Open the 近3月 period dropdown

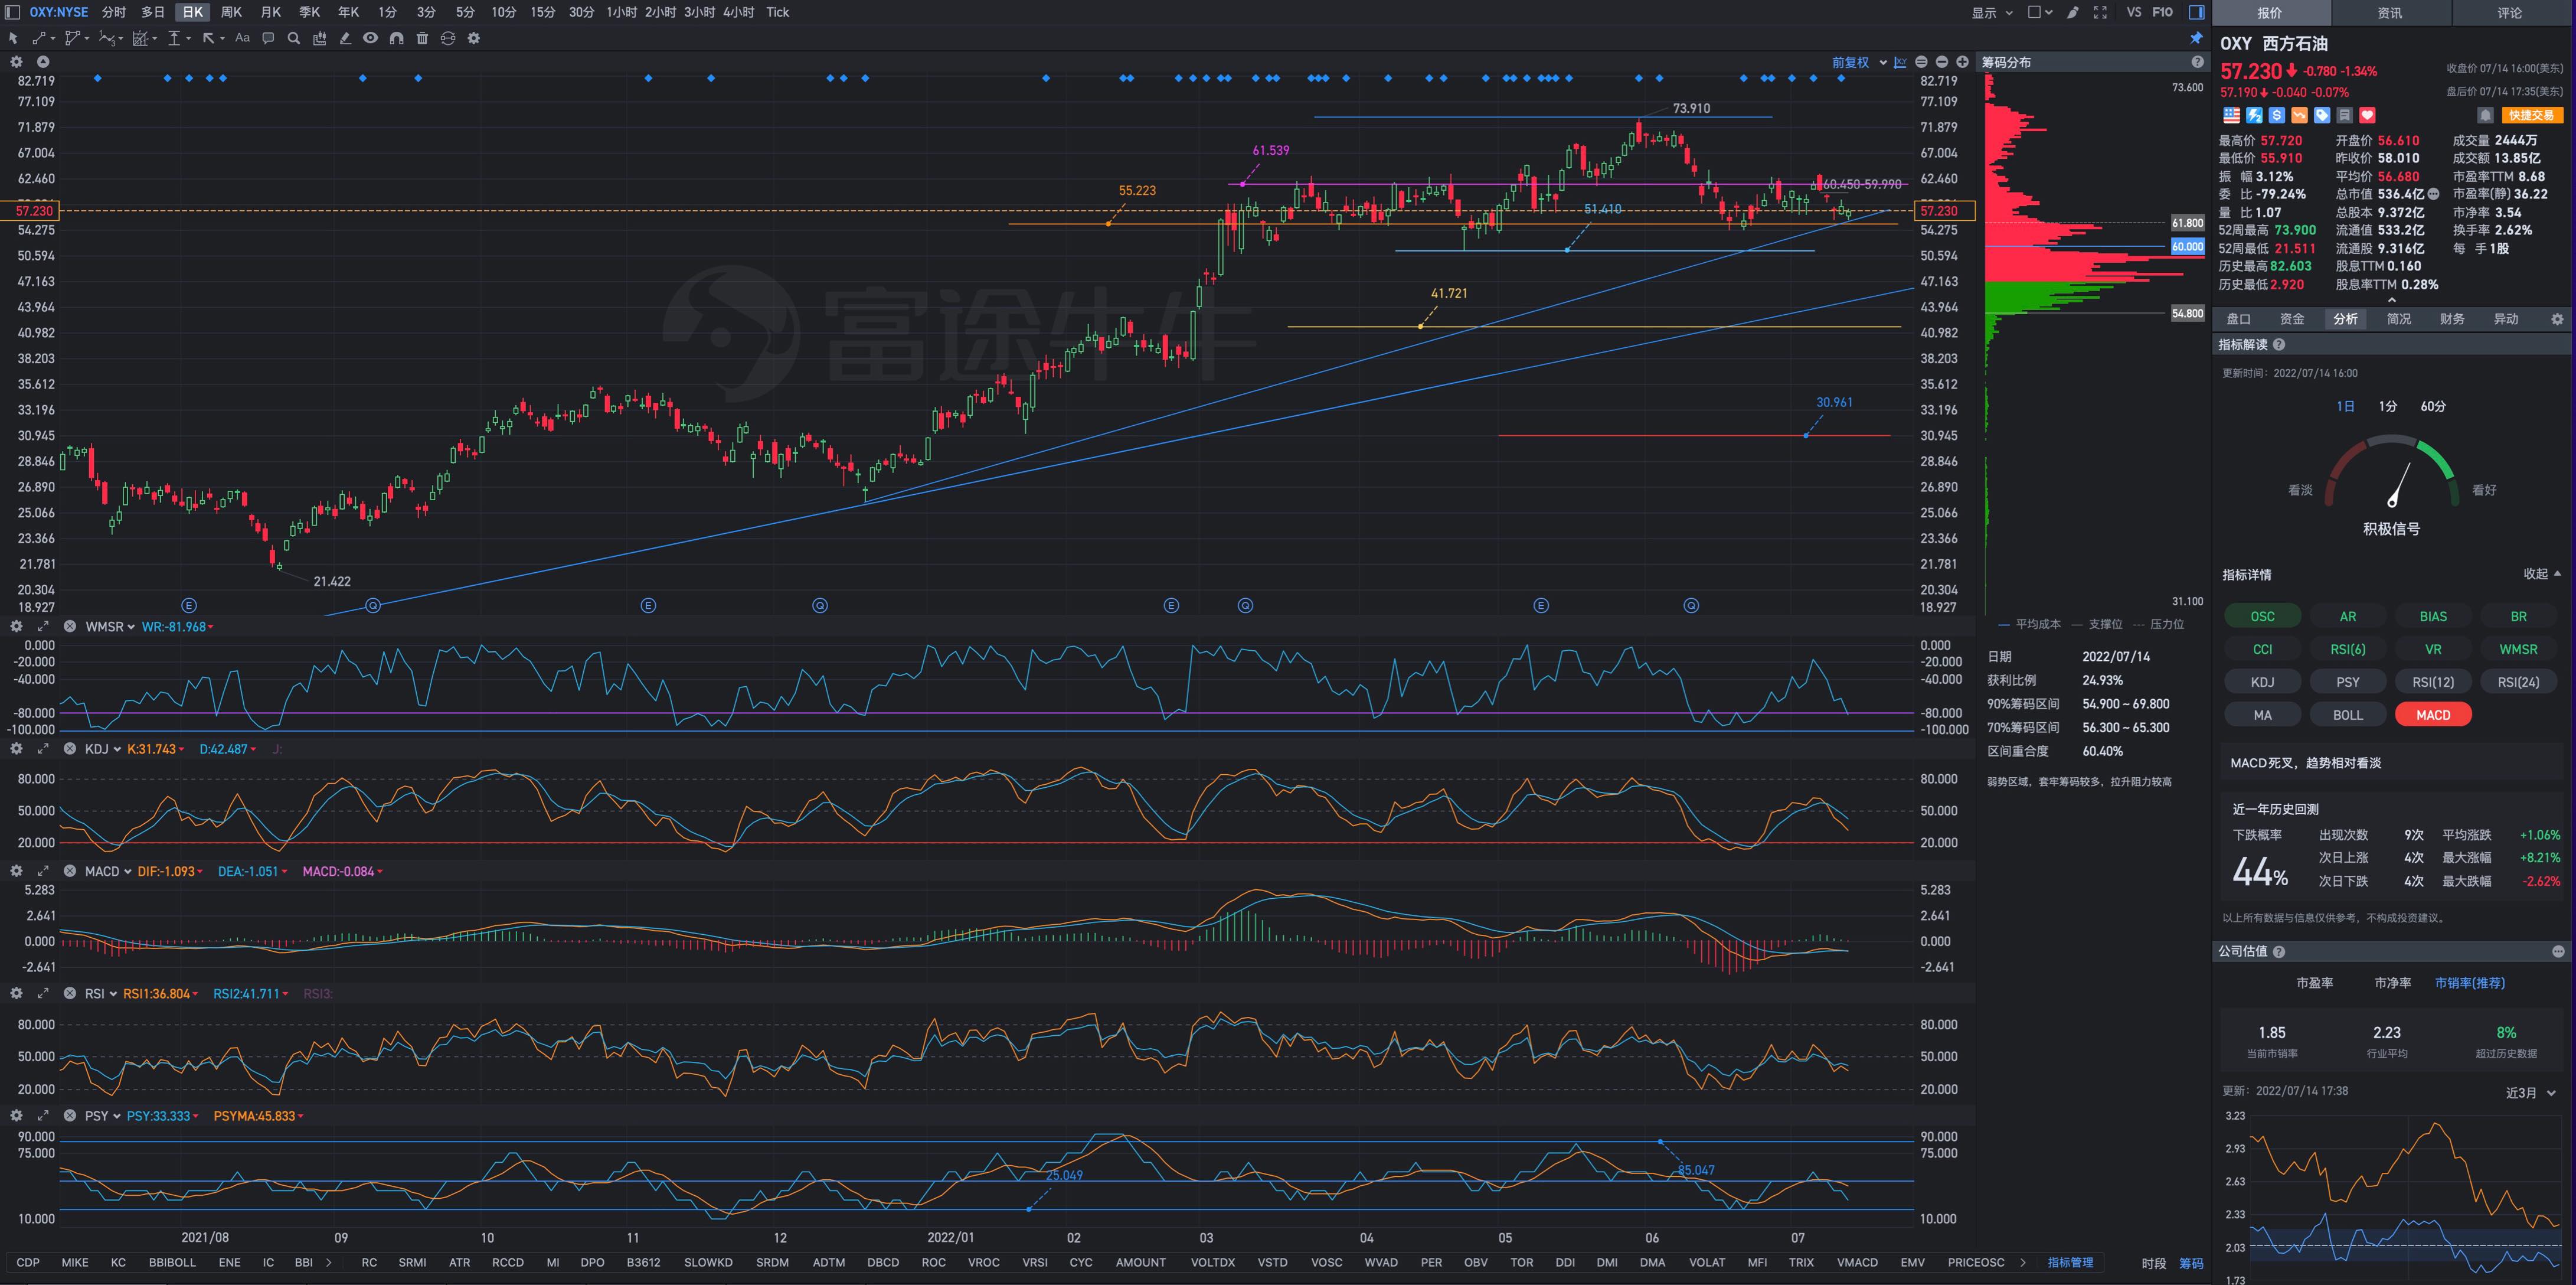[2530, 1092]
